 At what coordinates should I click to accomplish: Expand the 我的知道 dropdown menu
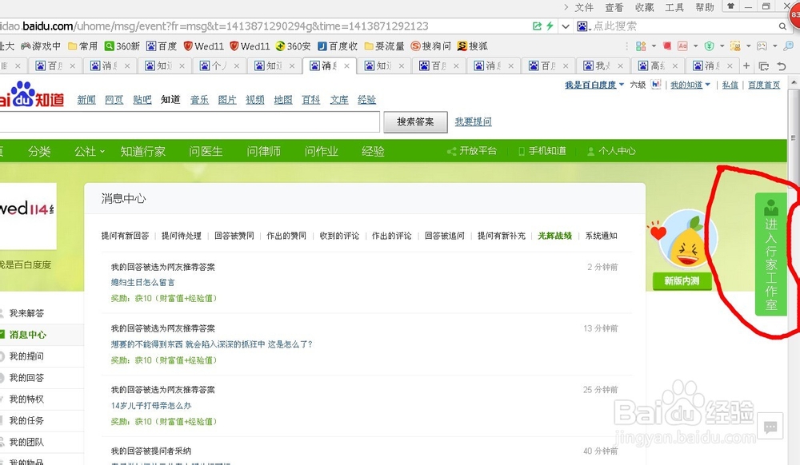pos(707,83)
